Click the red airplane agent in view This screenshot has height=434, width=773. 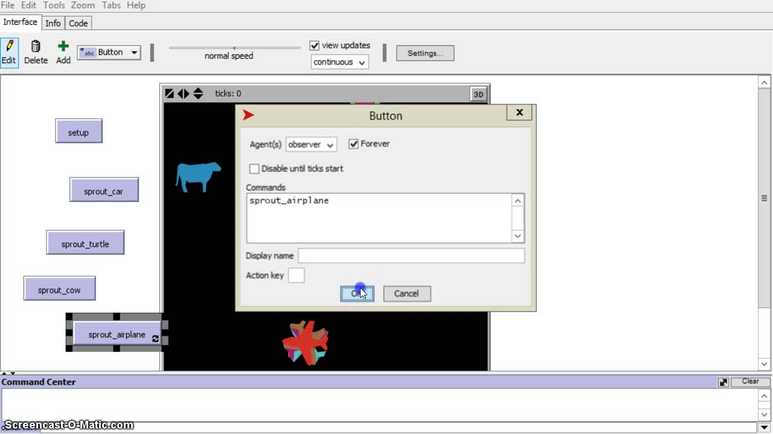point(306,342)
